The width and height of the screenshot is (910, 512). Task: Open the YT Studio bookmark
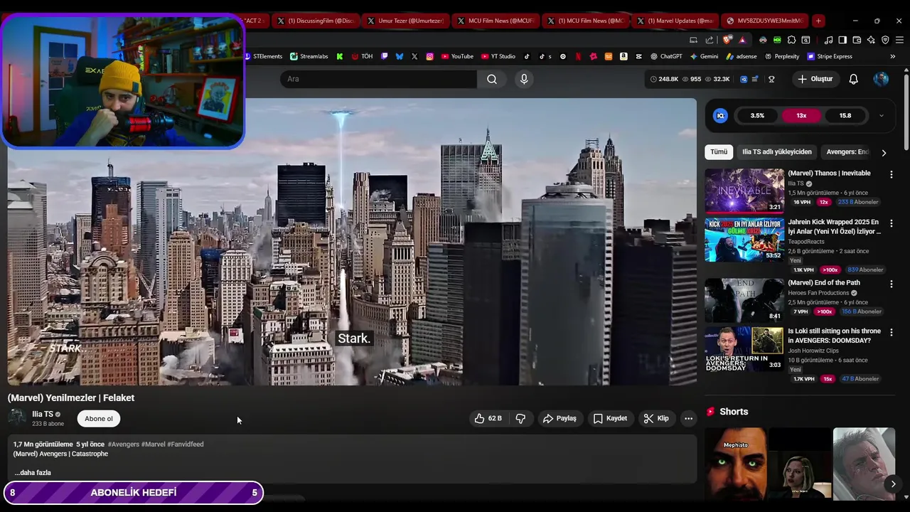[x=498, y=56]
